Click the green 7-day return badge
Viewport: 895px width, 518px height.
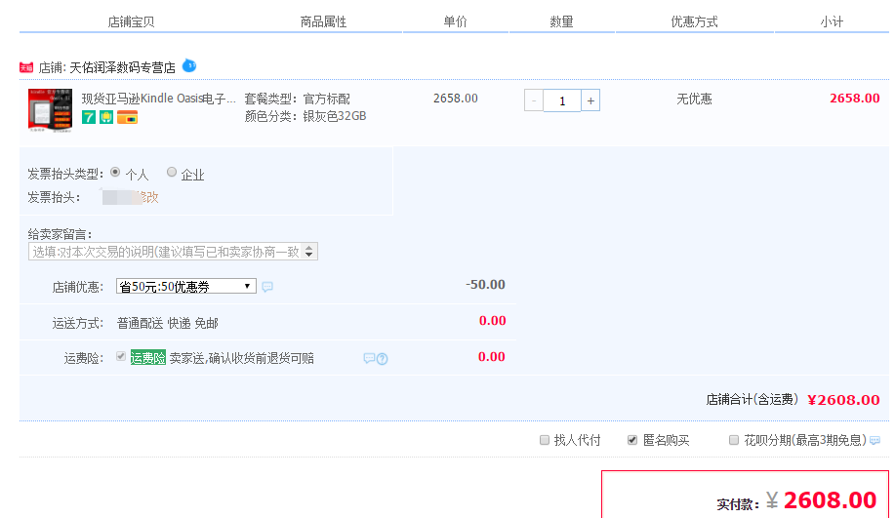point(89,118)
